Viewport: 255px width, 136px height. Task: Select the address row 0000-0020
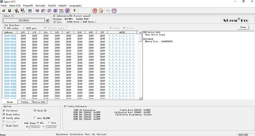point(10,48)
